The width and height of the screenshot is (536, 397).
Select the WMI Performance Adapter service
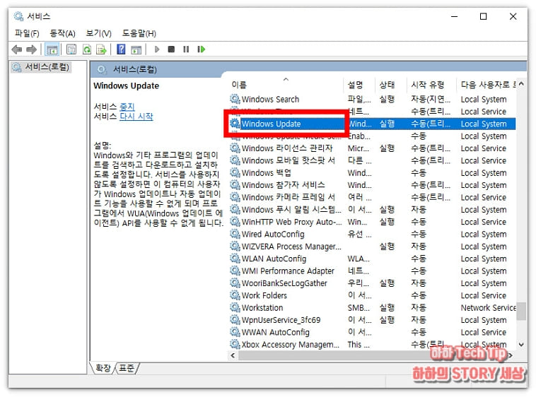[373, 271]
